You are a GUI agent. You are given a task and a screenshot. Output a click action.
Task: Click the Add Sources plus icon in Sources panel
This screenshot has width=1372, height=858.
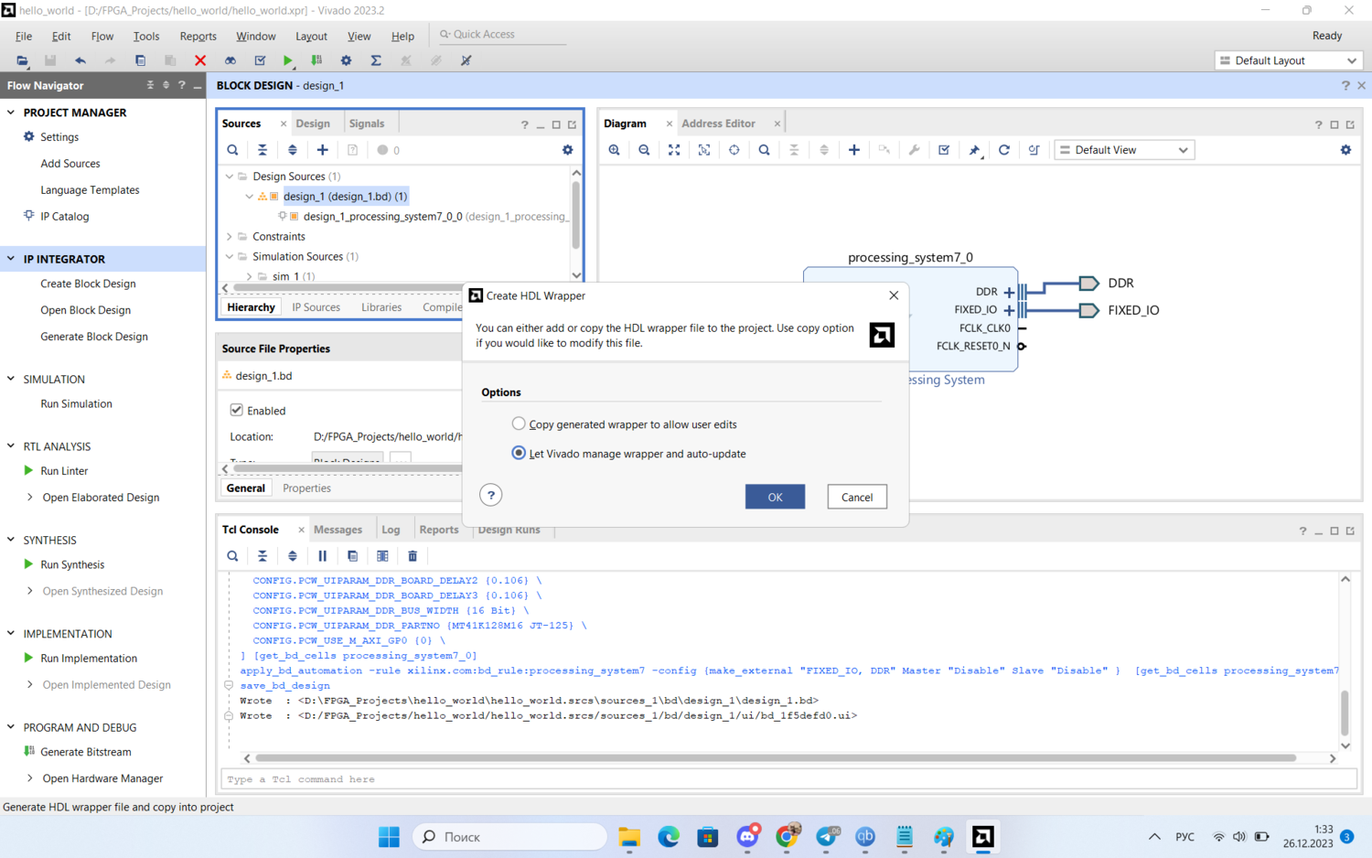coord(322,150)
